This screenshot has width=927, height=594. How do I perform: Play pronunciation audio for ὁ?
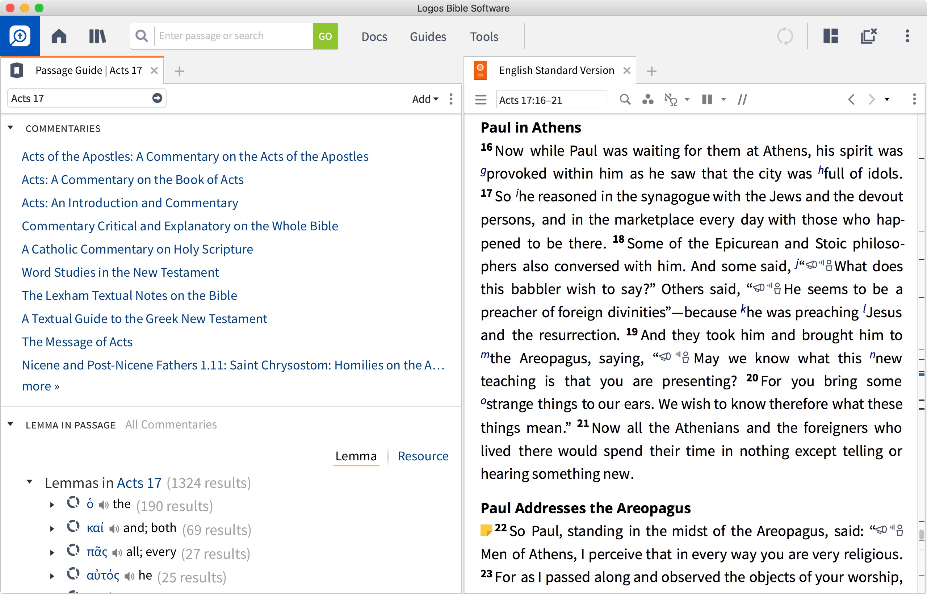tap(103, 505)
